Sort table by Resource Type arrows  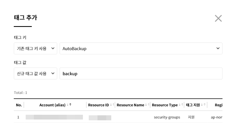[x=181, y=105]
